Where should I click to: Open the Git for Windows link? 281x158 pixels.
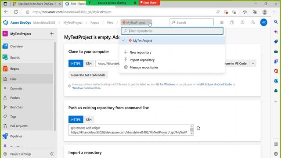tap(165, 84)
